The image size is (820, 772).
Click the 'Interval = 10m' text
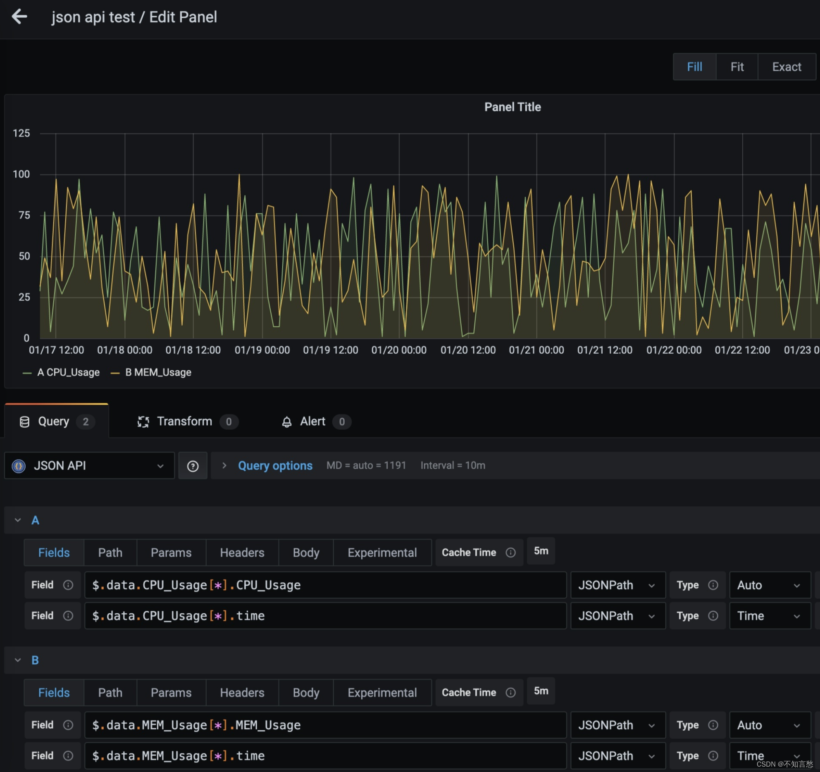click(453, 465)
